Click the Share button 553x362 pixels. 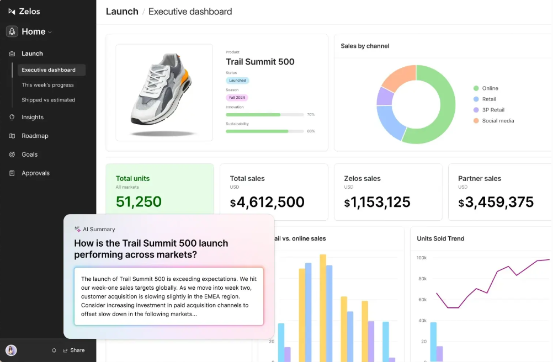click(x=74, y=350)
